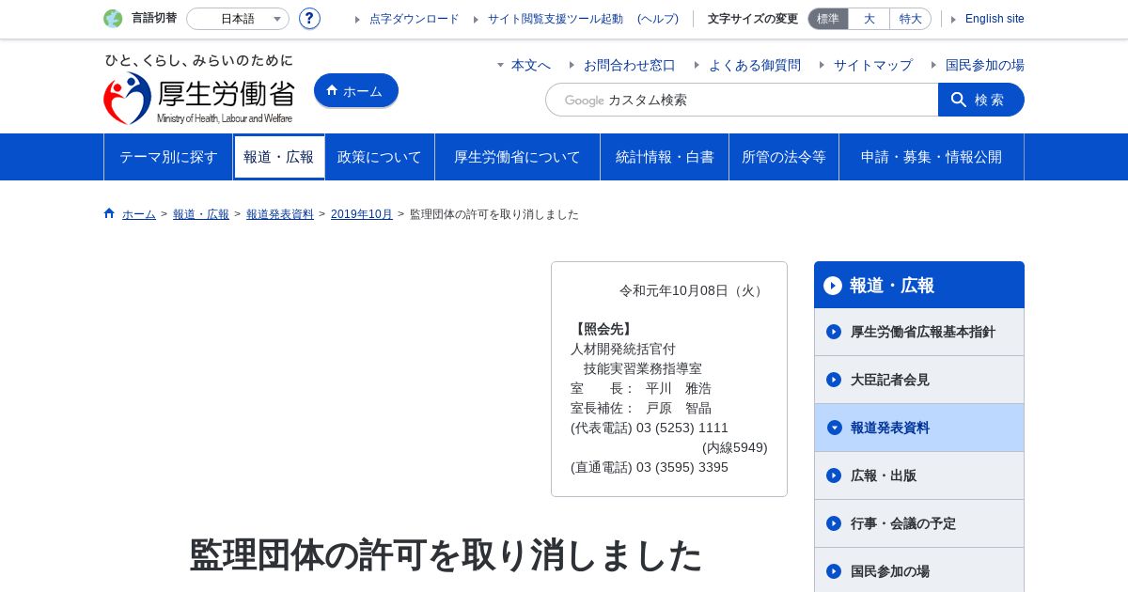Screen dimensions: 1128x592
Task: Open the よくある御質問 link
Action: [x=755, y=65]
